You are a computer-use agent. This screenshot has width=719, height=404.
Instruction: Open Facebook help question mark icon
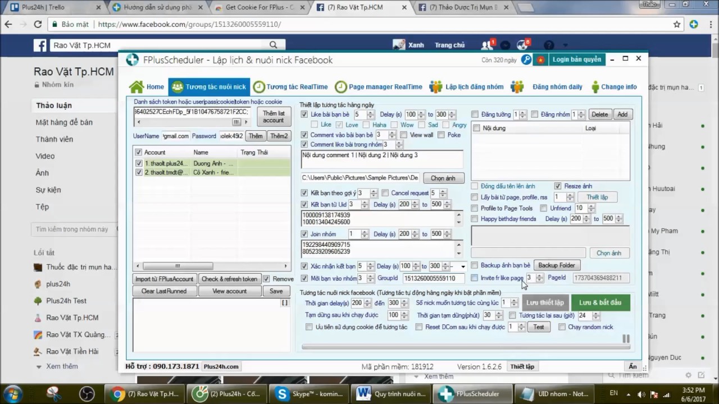click(549, 45)
